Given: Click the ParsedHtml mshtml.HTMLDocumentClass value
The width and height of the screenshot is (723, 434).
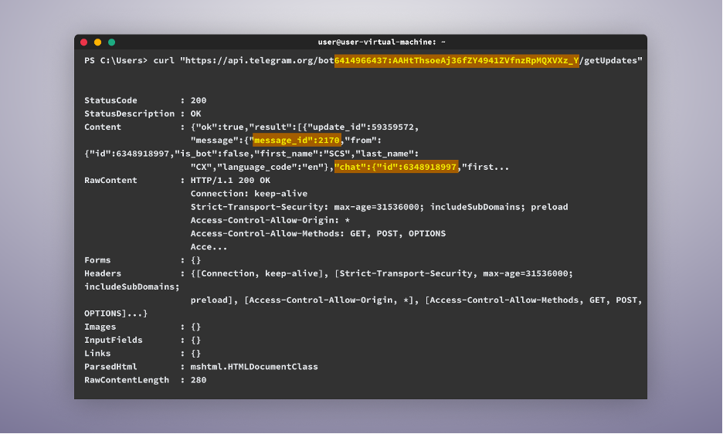Looking at the screenshot, I should (254, 367).
